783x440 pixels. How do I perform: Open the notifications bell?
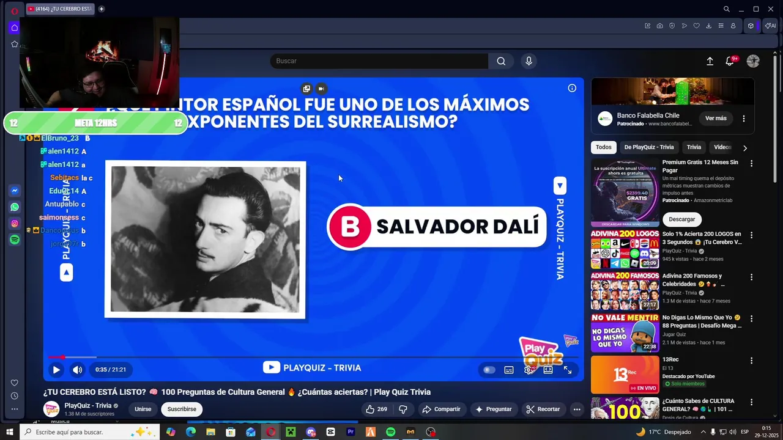pos(730,61)
